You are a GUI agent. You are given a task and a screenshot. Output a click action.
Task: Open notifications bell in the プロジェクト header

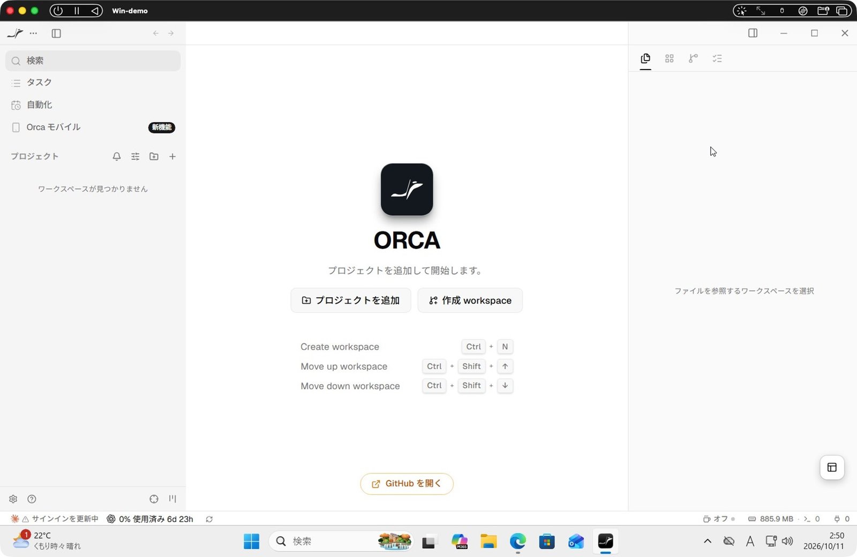click(x=117, y=156)
